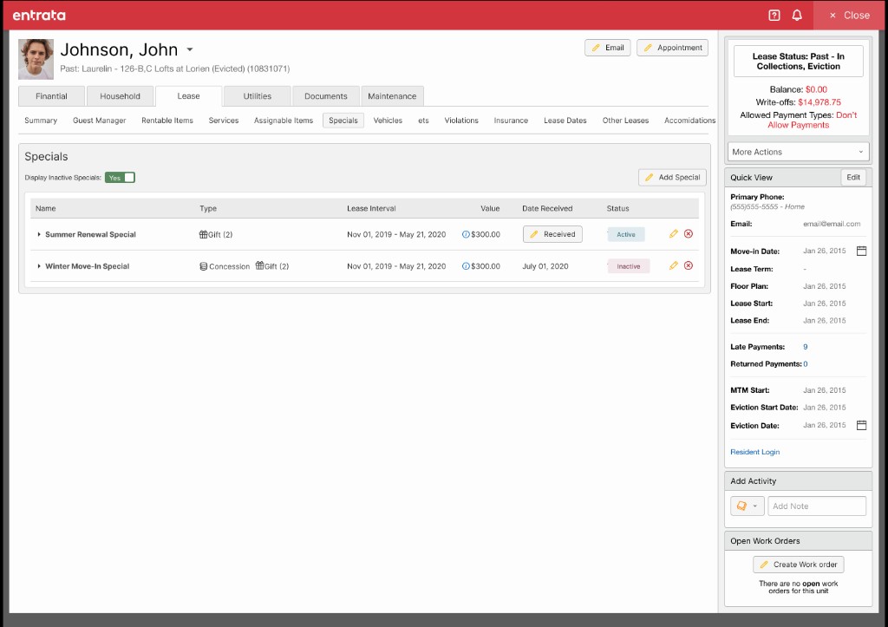Delete the Winter Move-In Special row
This screenshot has width=888, height=627.
[x=689, y=265]
